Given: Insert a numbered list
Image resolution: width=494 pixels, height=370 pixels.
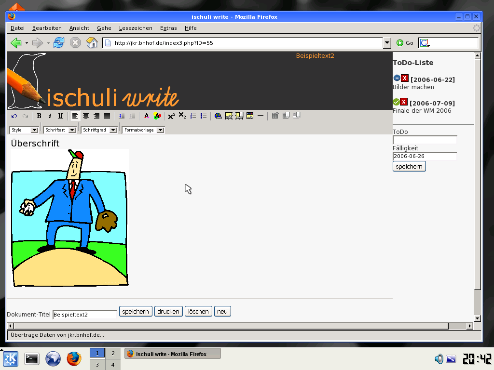Looking at the screenshot, I should point(193,116).
